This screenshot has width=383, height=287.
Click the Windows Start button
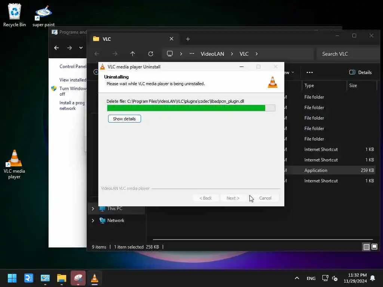tap(12, 278)
